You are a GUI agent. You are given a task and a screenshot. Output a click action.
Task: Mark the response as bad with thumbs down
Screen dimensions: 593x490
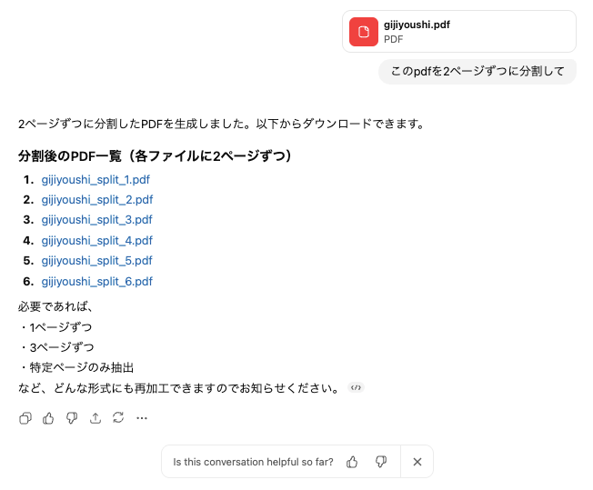click(72, 418)
